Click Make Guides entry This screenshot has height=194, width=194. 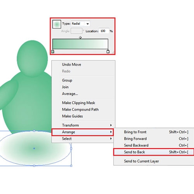click(x=73, y=116)
